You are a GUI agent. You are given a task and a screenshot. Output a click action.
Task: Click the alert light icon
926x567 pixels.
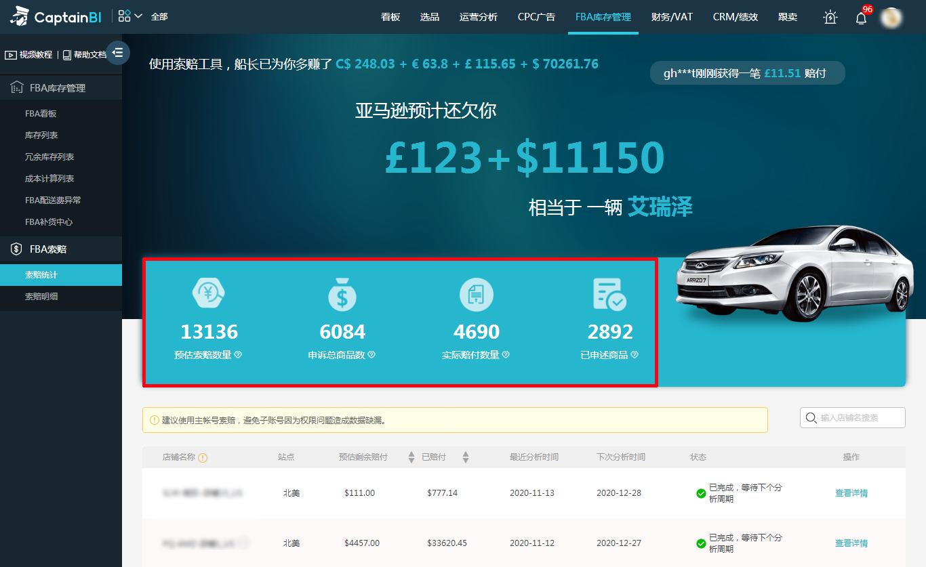click(830, 18)
